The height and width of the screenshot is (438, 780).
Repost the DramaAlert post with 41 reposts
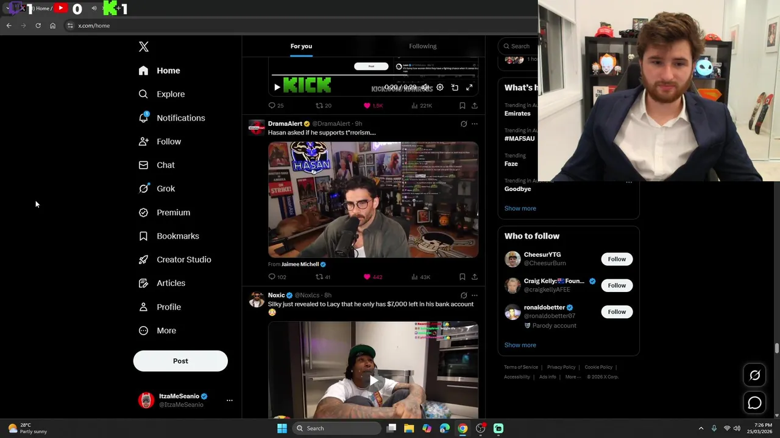(x=323, y=277)
